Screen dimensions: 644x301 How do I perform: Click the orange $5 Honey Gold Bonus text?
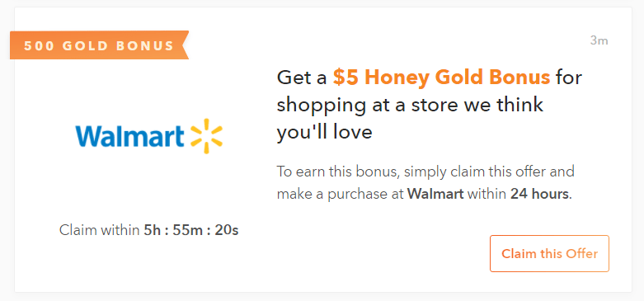(441, 78)
